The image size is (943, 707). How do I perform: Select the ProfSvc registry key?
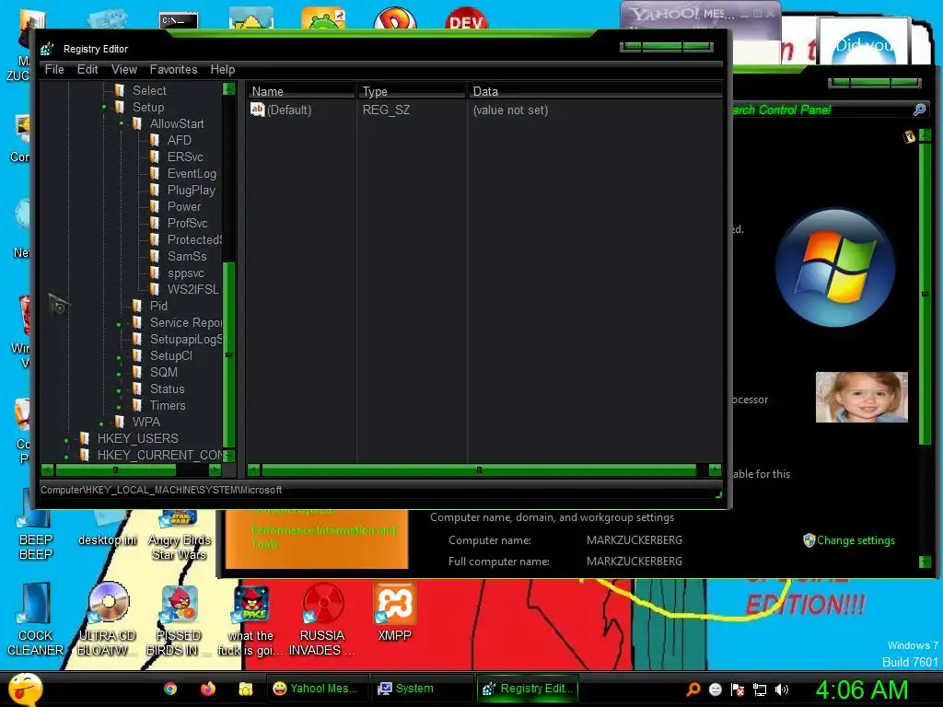[x=187, y=223]
